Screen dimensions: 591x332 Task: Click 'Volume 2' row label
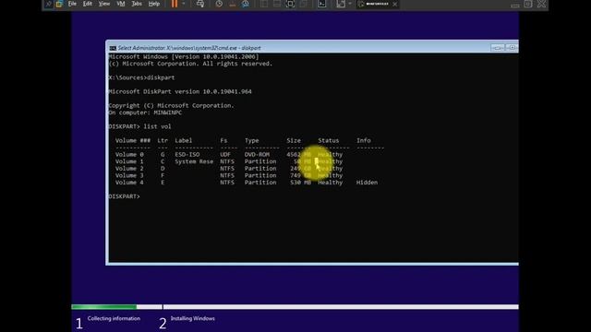pos(129,168)
